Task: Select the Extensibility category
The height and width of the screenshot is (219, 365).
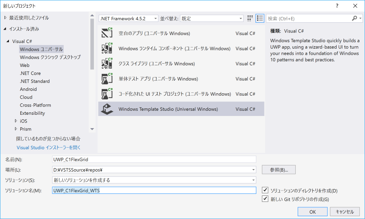Action: coord(32,113)
